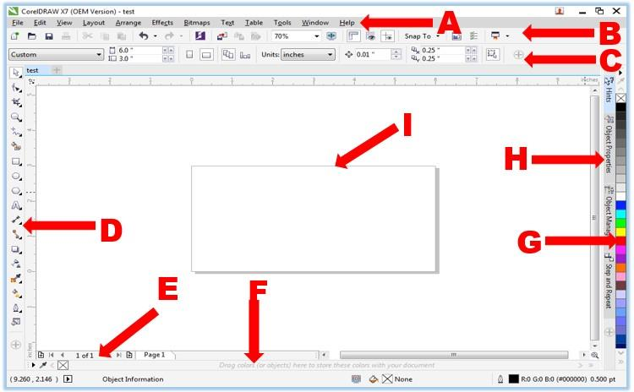634x392 pixels.
Task: Open the Object Properties docker tab
Action: (x=608, y=145)
